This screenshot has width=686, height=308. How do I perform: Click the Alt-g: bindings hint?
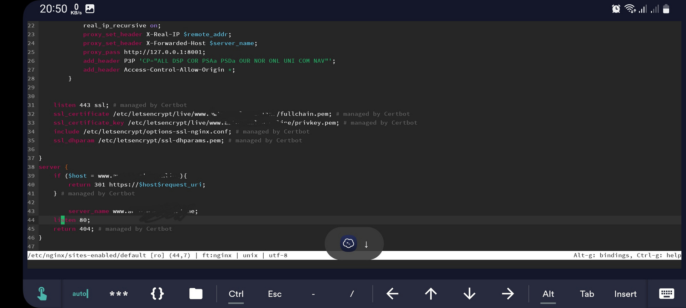(602, 255)
